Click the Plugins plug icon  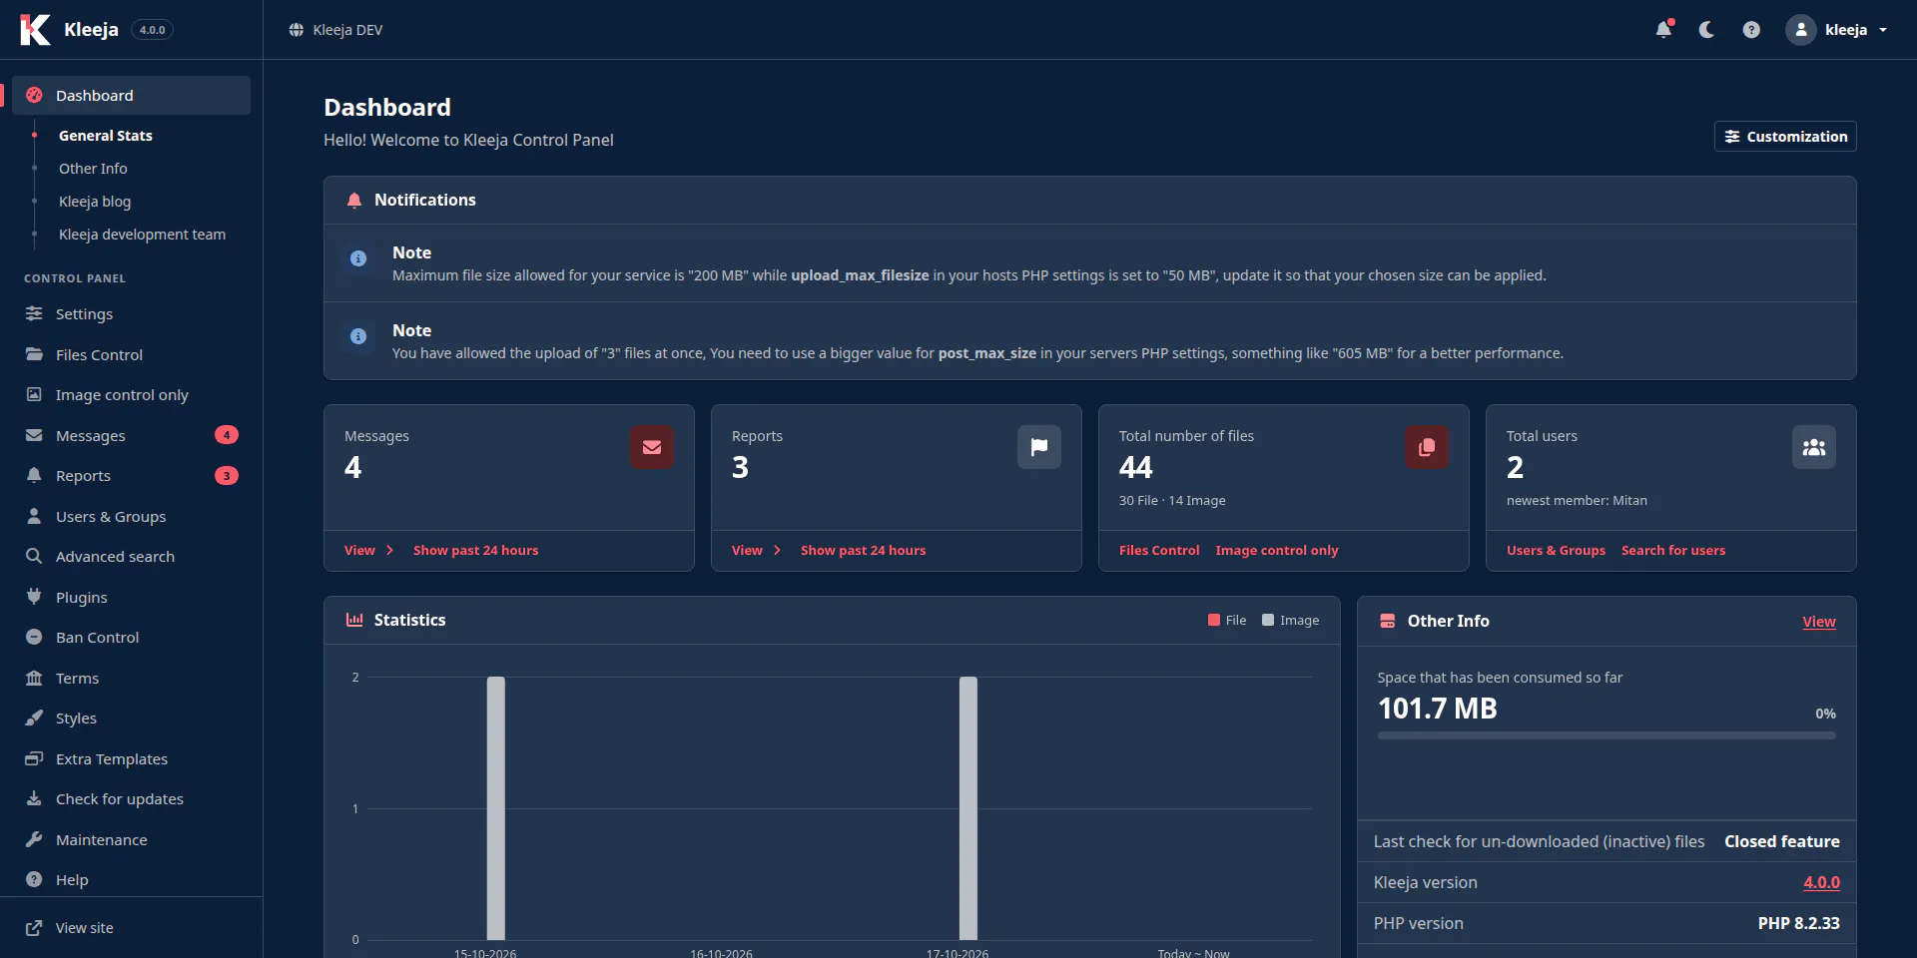[34, 597]
